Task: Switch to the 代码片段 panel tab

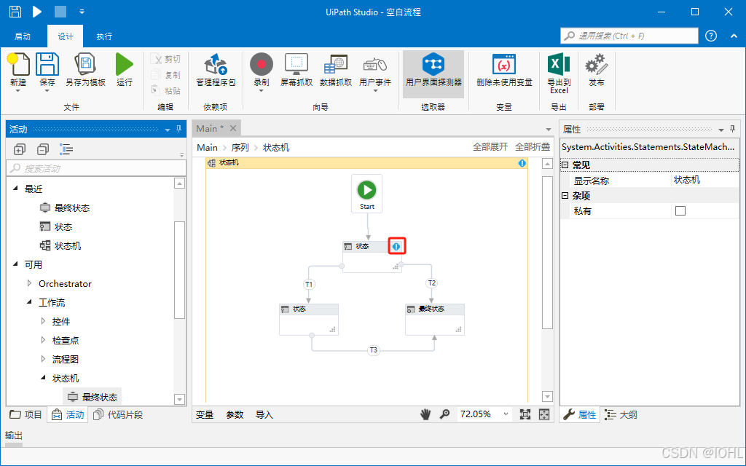Action: 118,414
